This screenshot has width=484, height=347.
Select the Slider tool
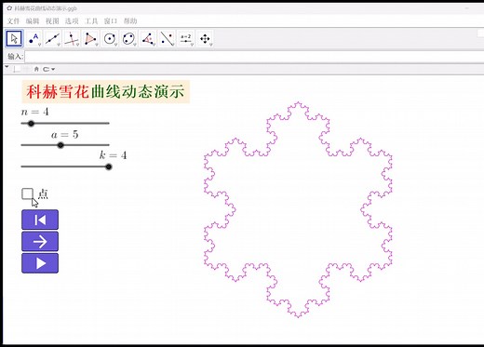click(186, 39)
